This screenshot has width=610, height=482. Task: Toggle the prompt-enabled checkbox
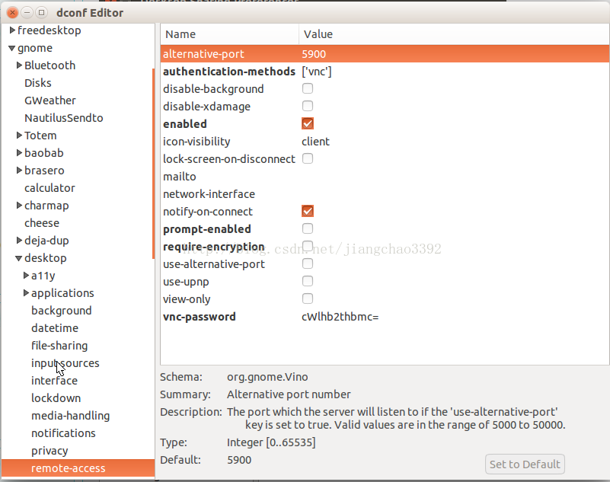point(308,228)
